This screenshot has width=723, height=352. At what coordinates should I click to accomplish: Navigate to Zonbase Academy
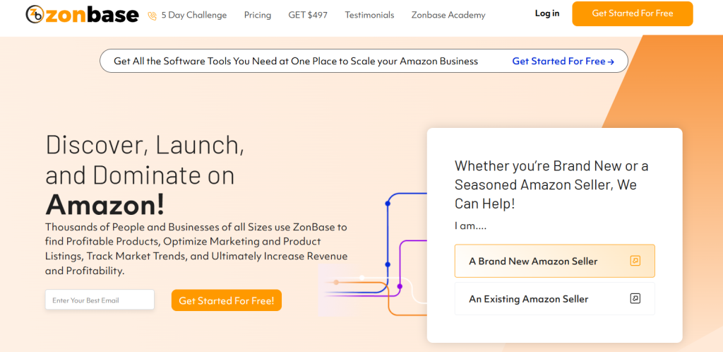pyautogui.click(x=448, y=15)
